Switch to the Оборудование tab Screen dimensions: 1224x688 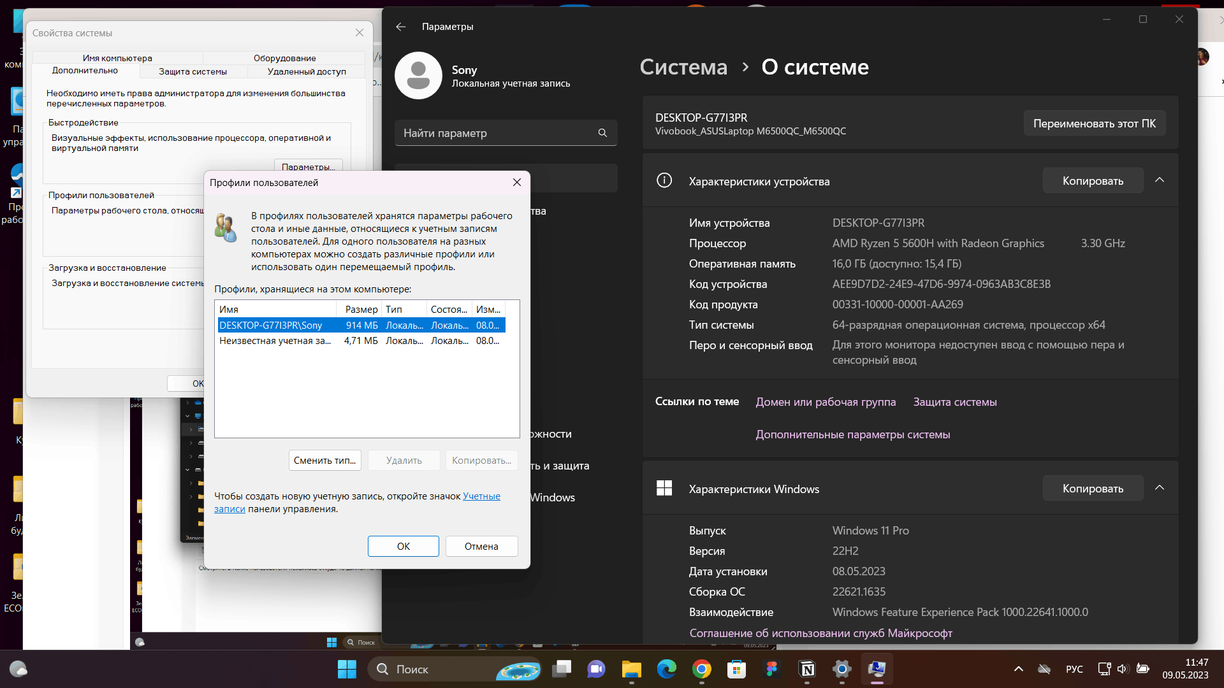click(284, 58)
